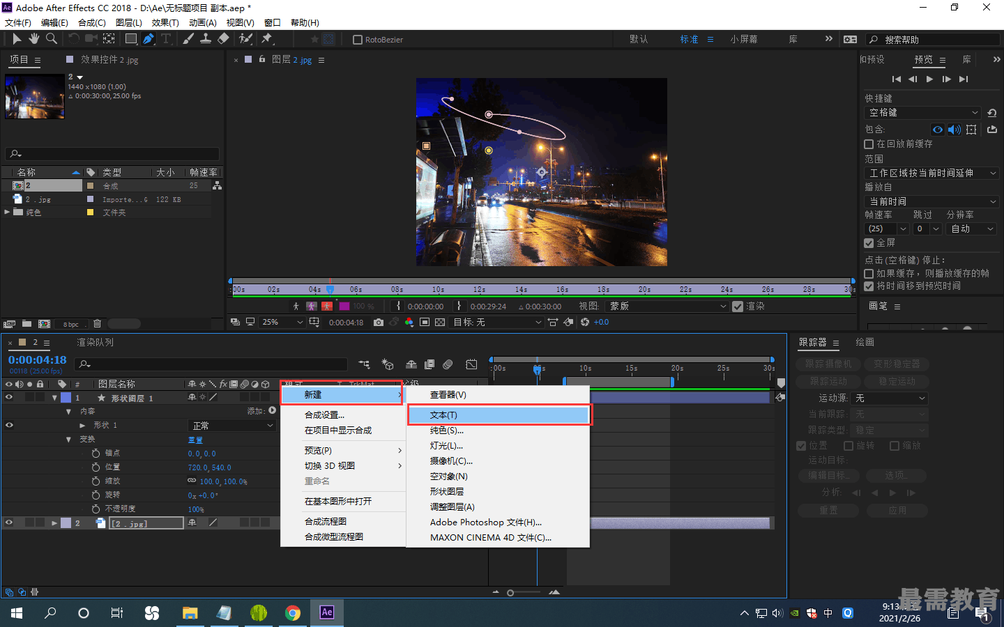Screen dimensions: 1004x627
Task: Open the shortcut Spacebar dropdown
Action: point(924,113)
